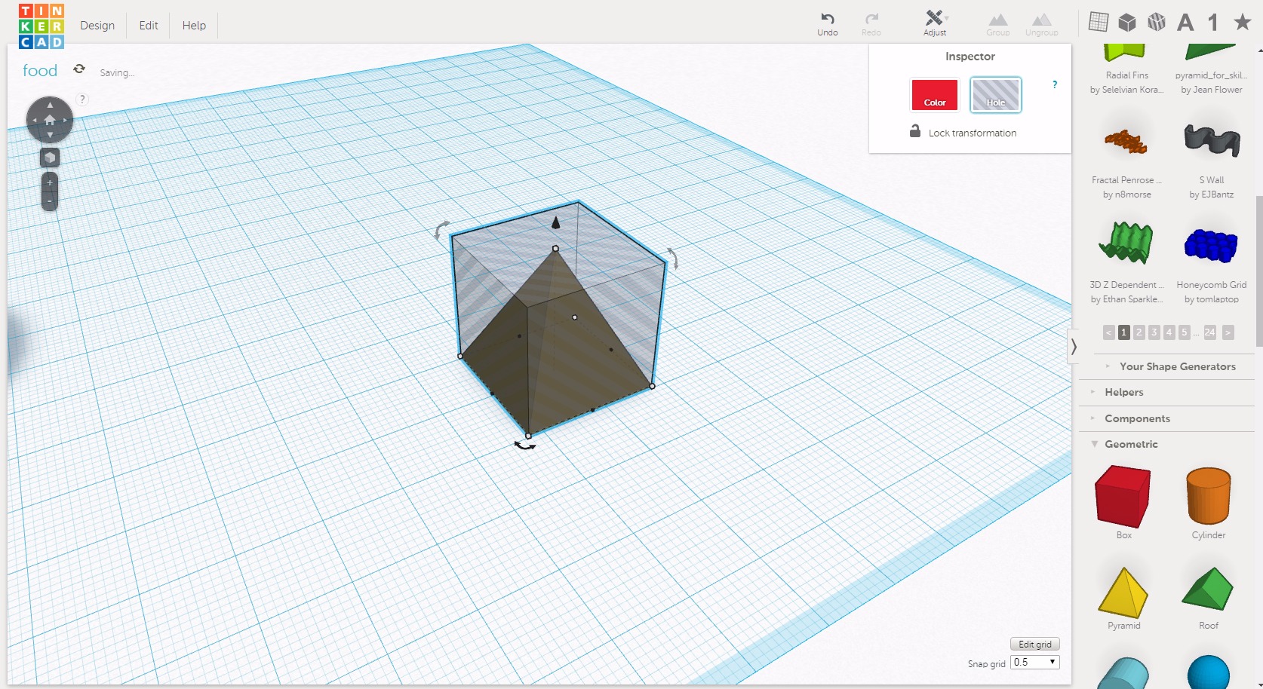Open the navigation help question mark
The width and height of the screenshot is (1263, 689).
(x=83, y=99)
